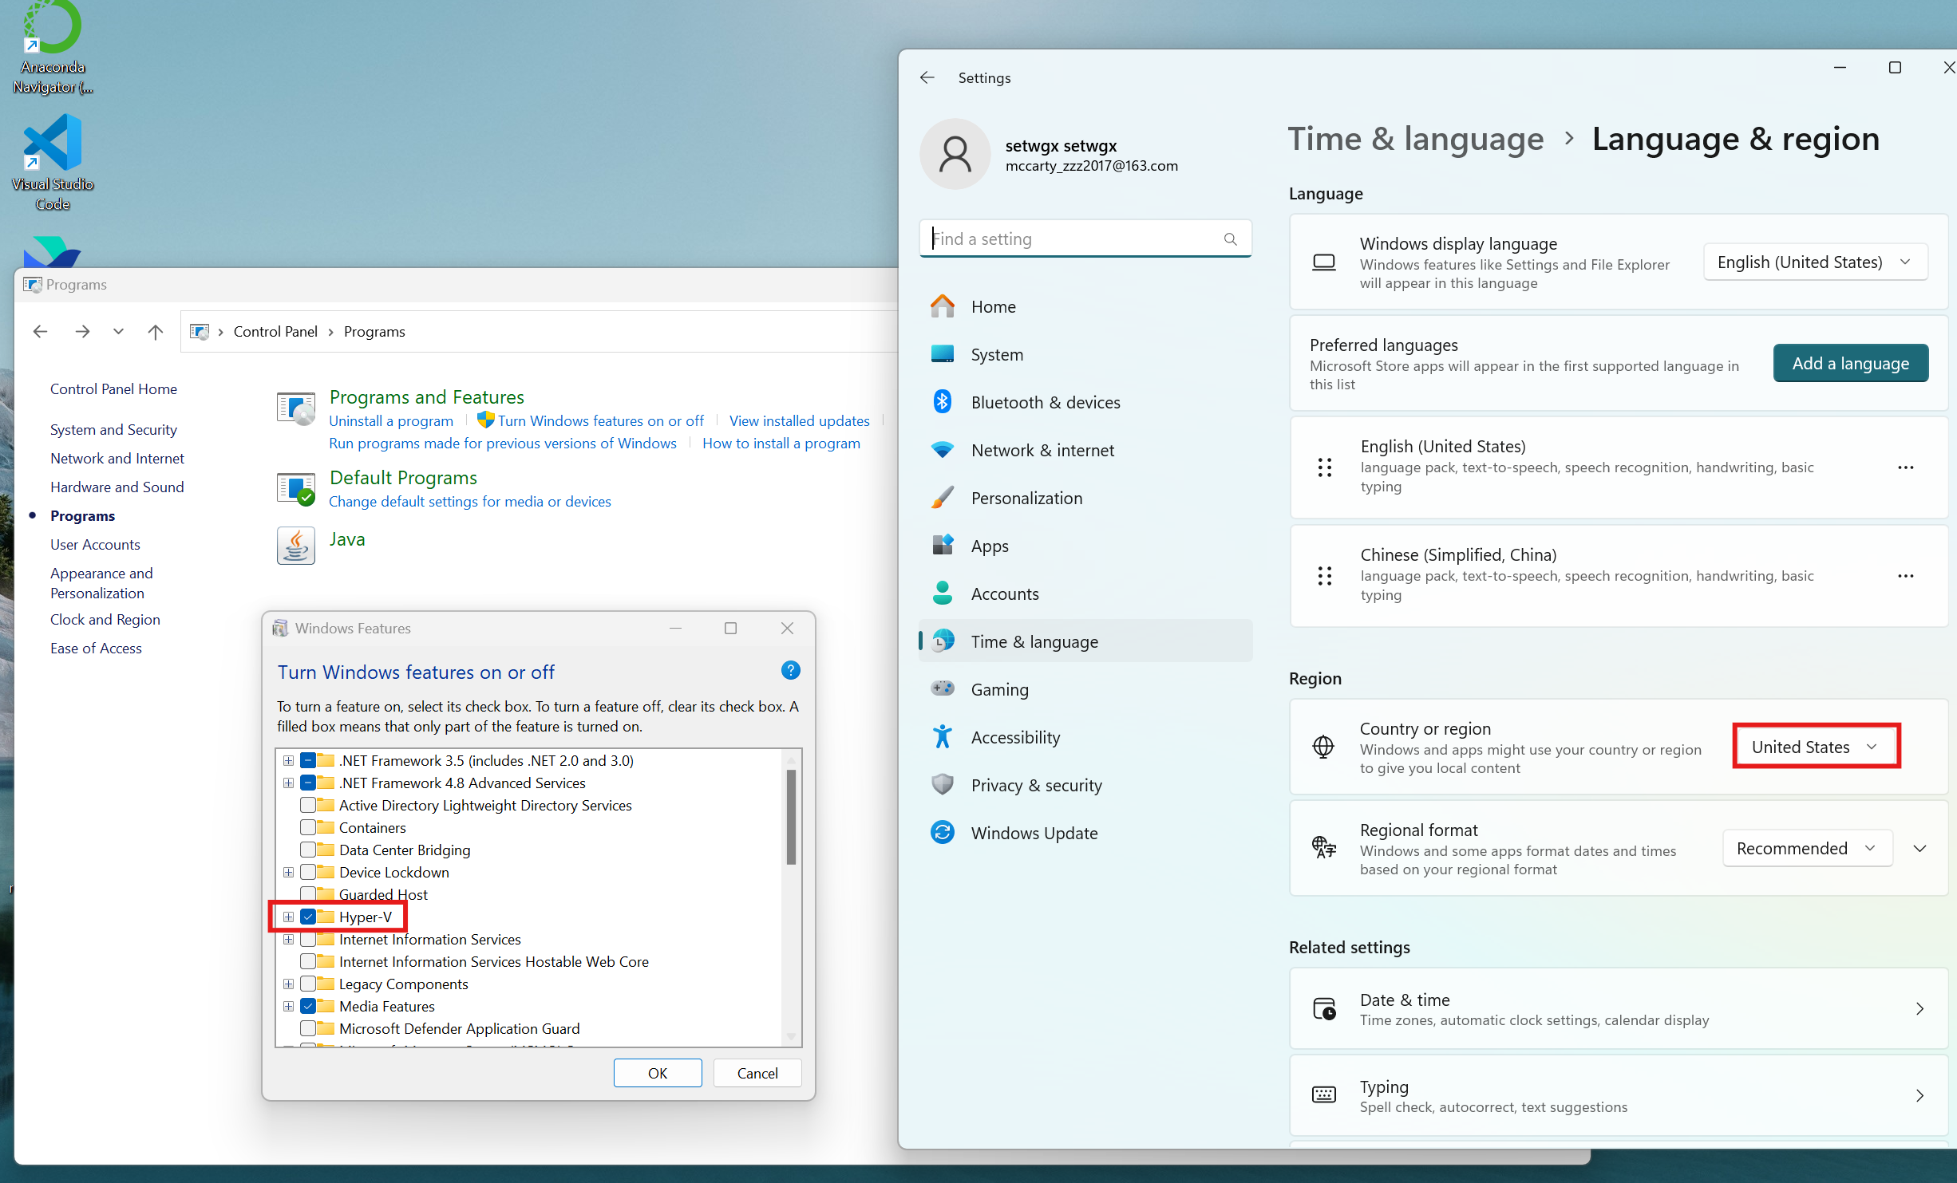1957x1183 pixels.
Task: Click the Privacy & security shield icon
Action: 943,785
